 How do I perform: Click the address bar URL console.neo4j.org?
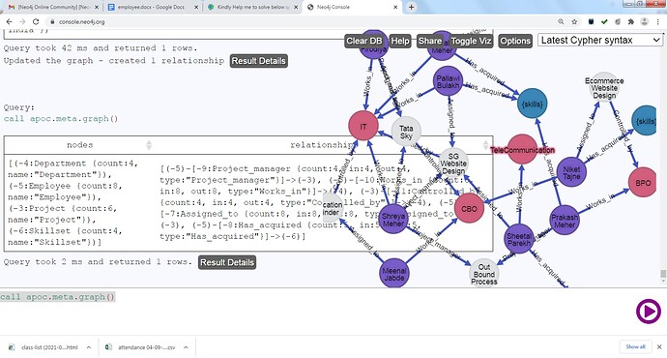click(81, 21)
